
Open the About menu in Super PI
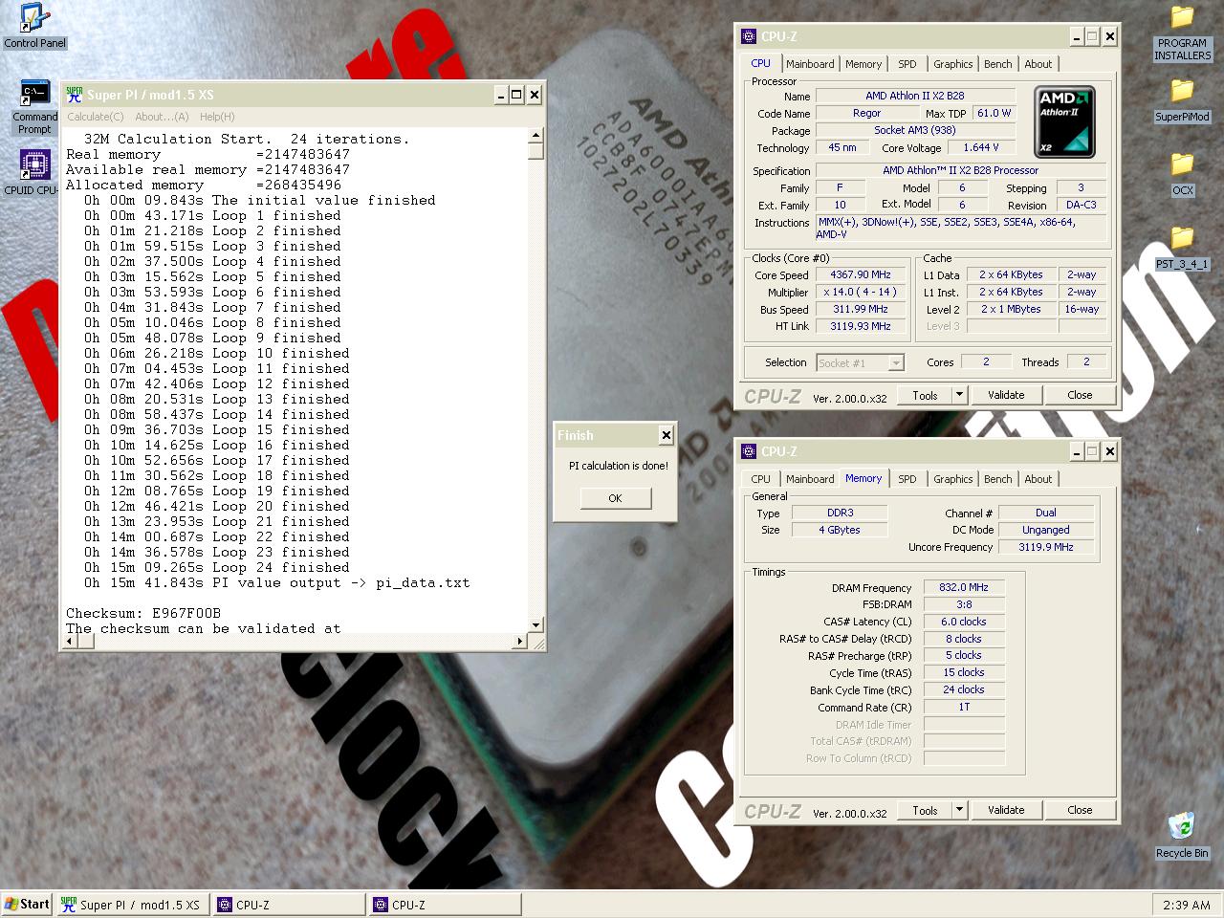coord(161,117)
